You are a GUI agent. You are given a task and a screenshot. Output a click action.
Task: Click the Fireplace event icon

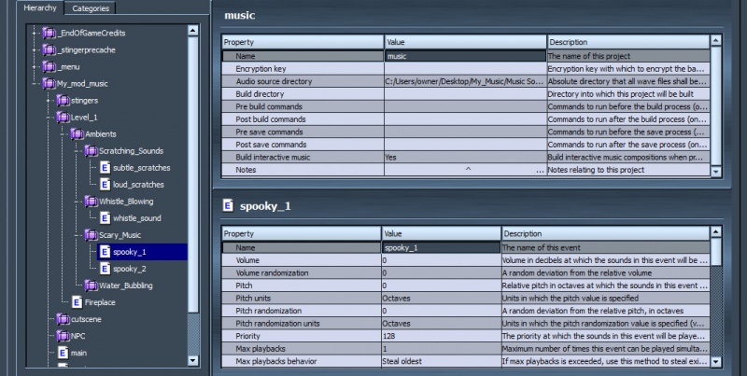78,302
